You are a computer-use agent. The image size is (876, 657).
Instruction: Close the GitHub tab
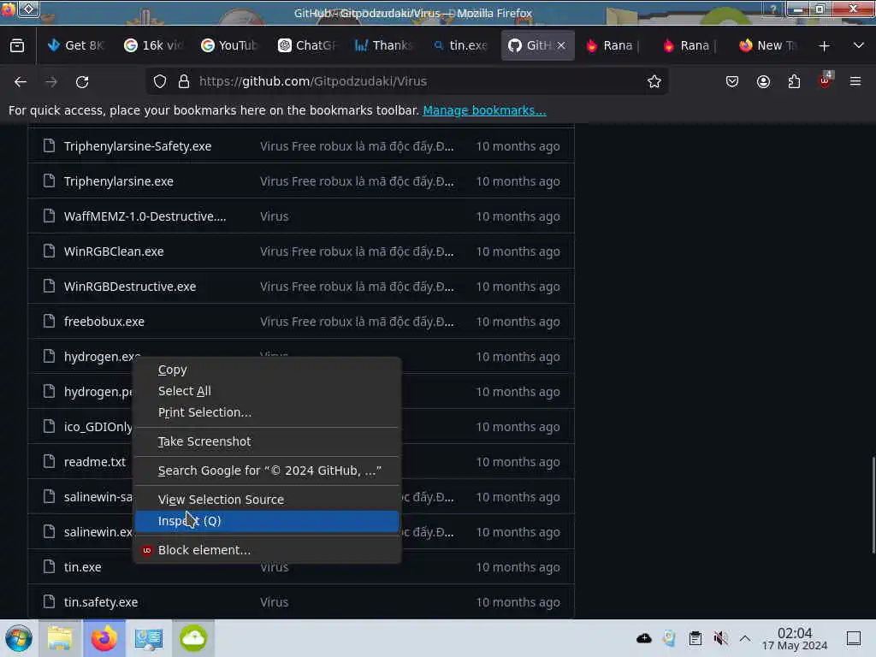click(x=561, y=46)
